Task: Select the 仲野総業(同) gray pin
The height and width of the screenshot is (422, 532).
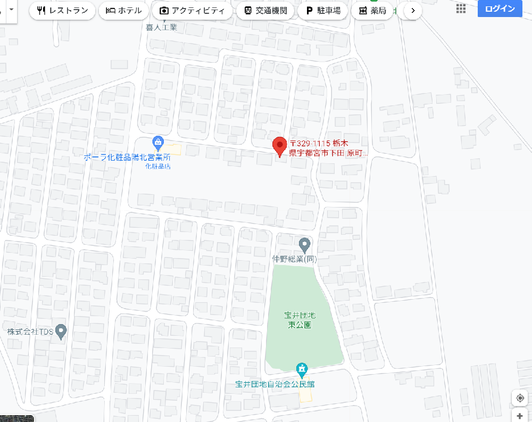Action: (304, 245)
